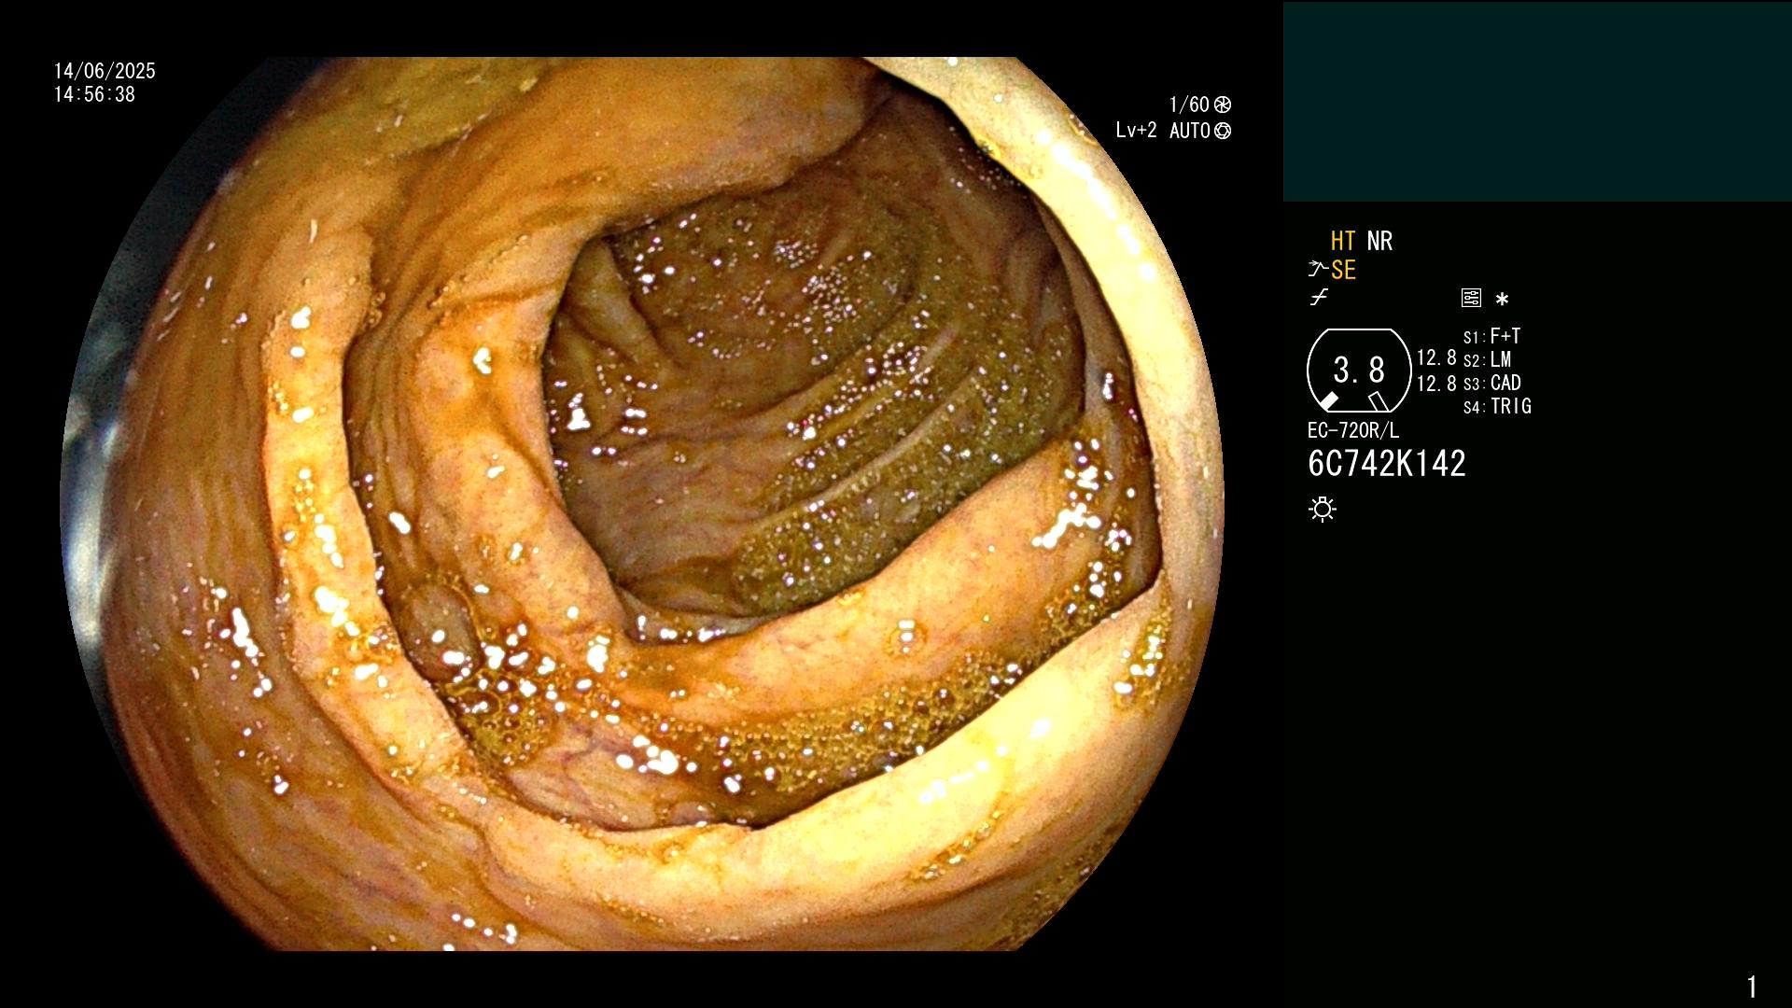Image resolution: width=1792 pixels, height=1008 pixels.
Task: Click the S1 F+T switch assignment
Action: (1491, 336)
